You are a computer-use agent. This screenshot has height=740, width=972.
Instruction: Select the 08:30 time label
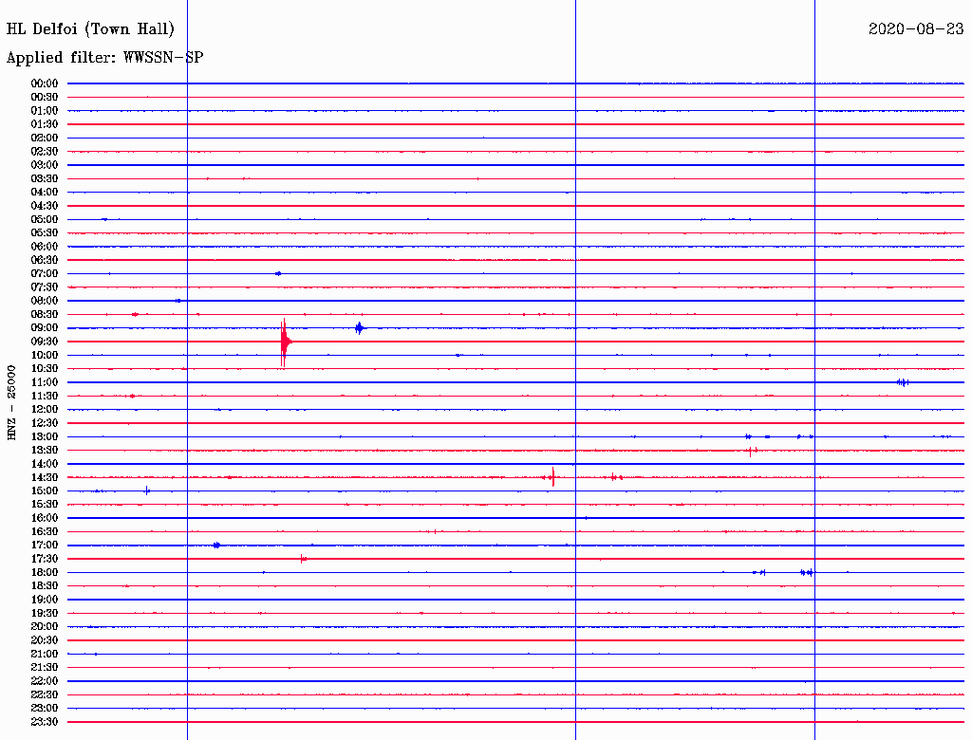coord(45,314)
